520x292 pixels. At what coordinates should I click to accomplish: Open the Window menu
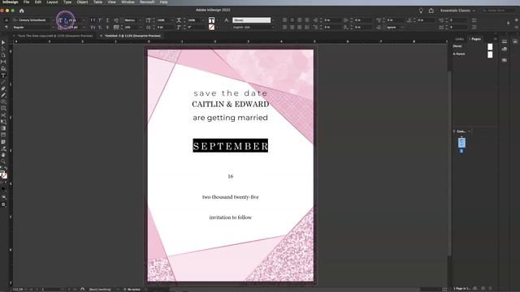point(128,2)
